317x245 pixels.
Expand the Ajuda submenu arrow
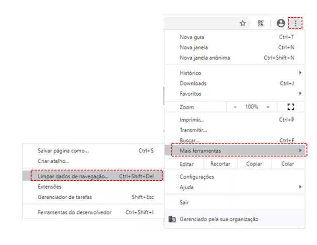pos(301,187)
